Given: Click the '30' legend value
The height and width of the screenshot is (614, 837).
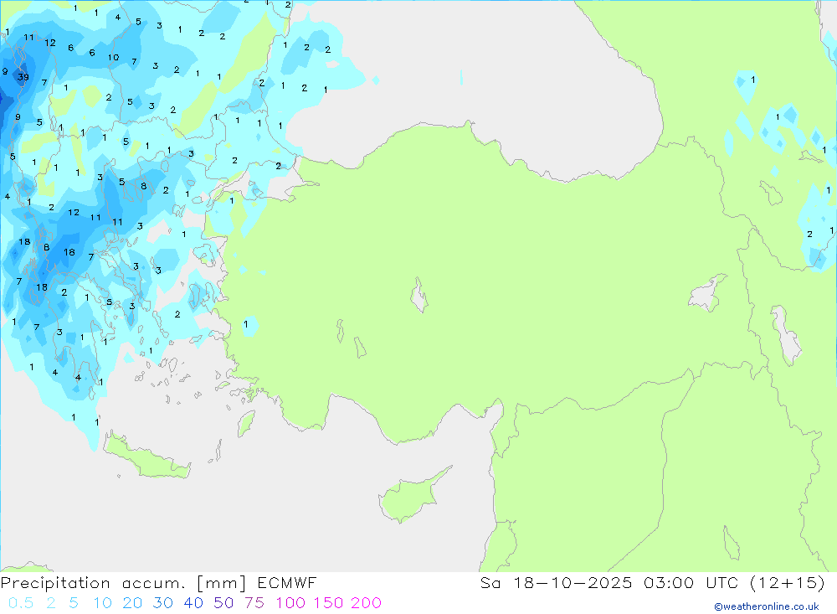Looking at the screenshot, I should click(x=163, y=603).
